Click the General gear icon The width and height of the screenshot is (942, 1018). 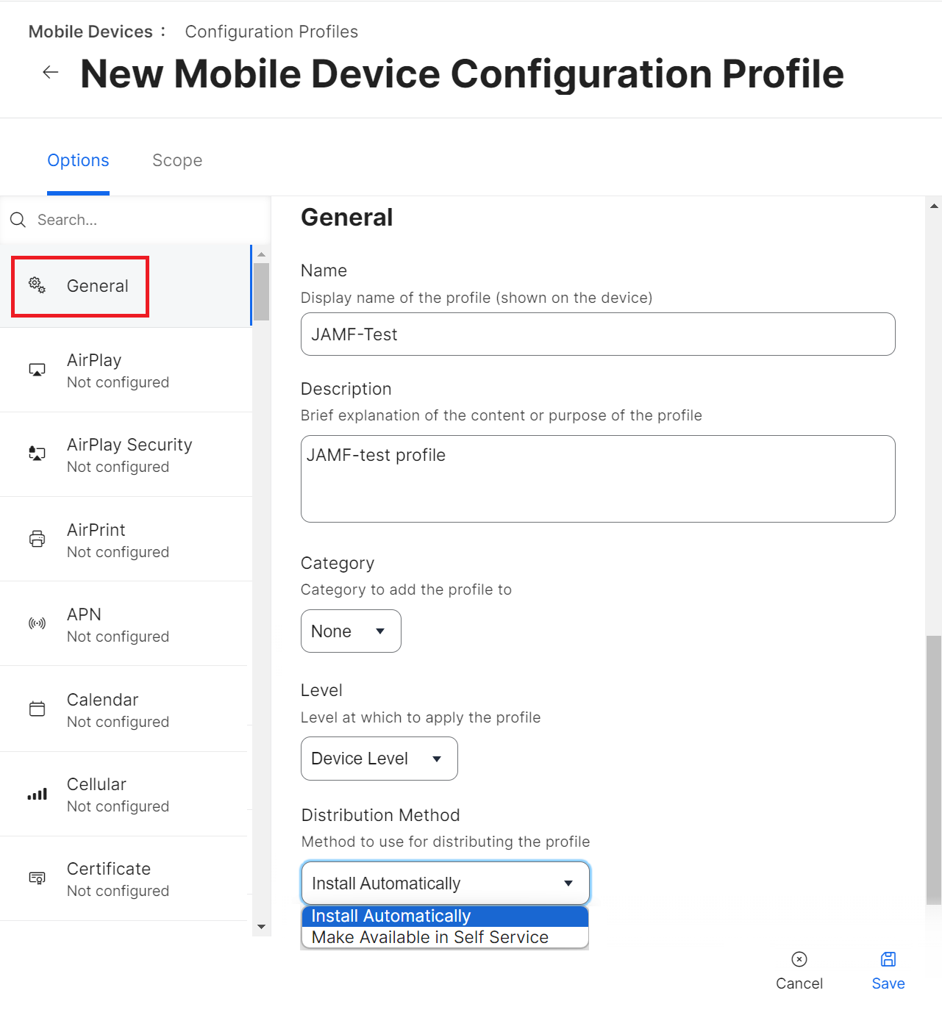(x=37, y=285)
